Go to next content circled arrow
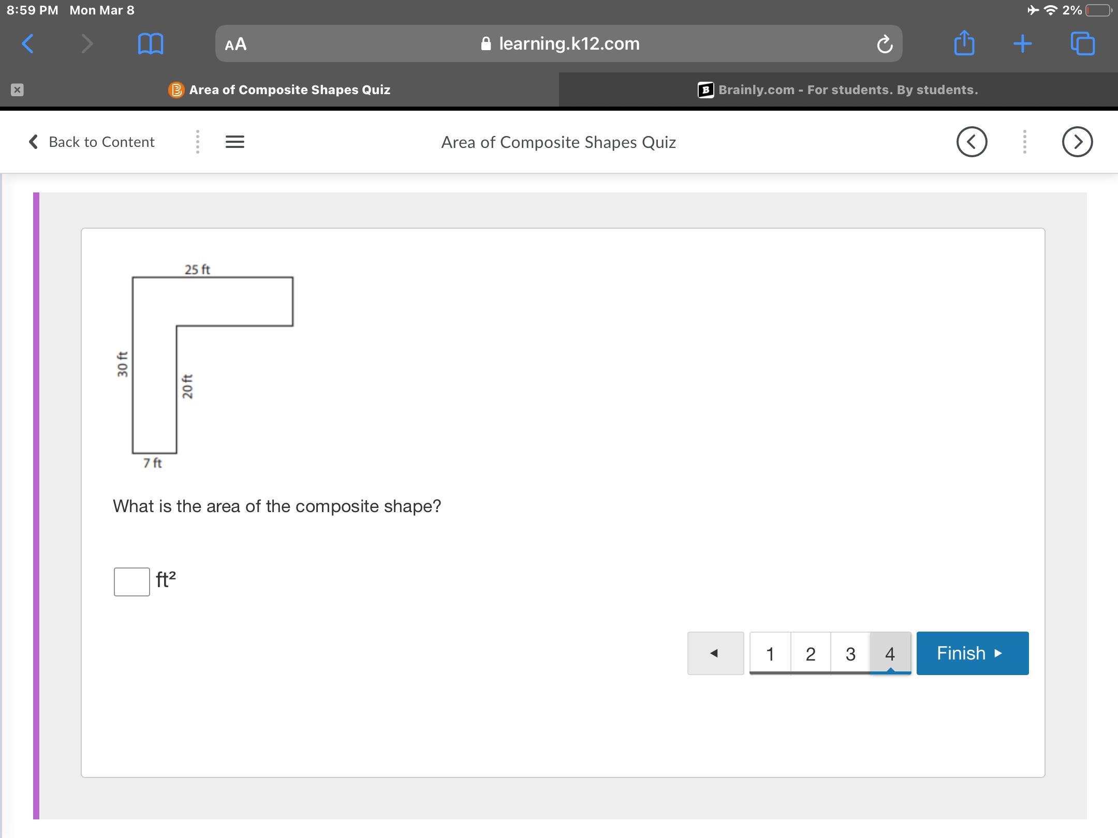Image resolution: width=1118 pixels, height=838 pixels. point(1077,142)
